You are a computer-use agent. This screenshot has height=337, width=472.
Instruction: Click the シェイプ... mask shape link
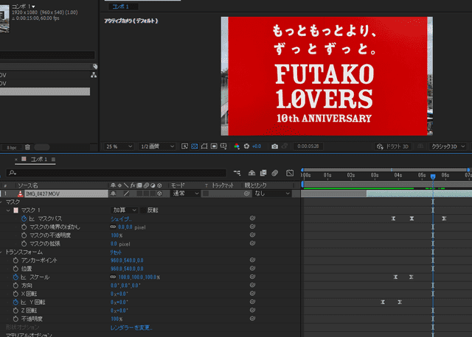[121, 219]
